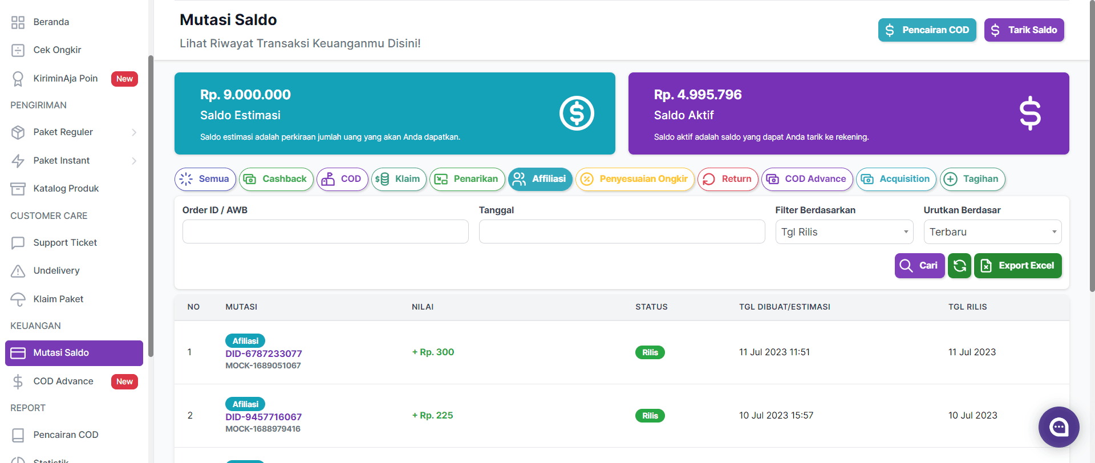Click the Beranda icon in sidebar
The width and height of the screenshot is (1095, 463).
(18, 22)
